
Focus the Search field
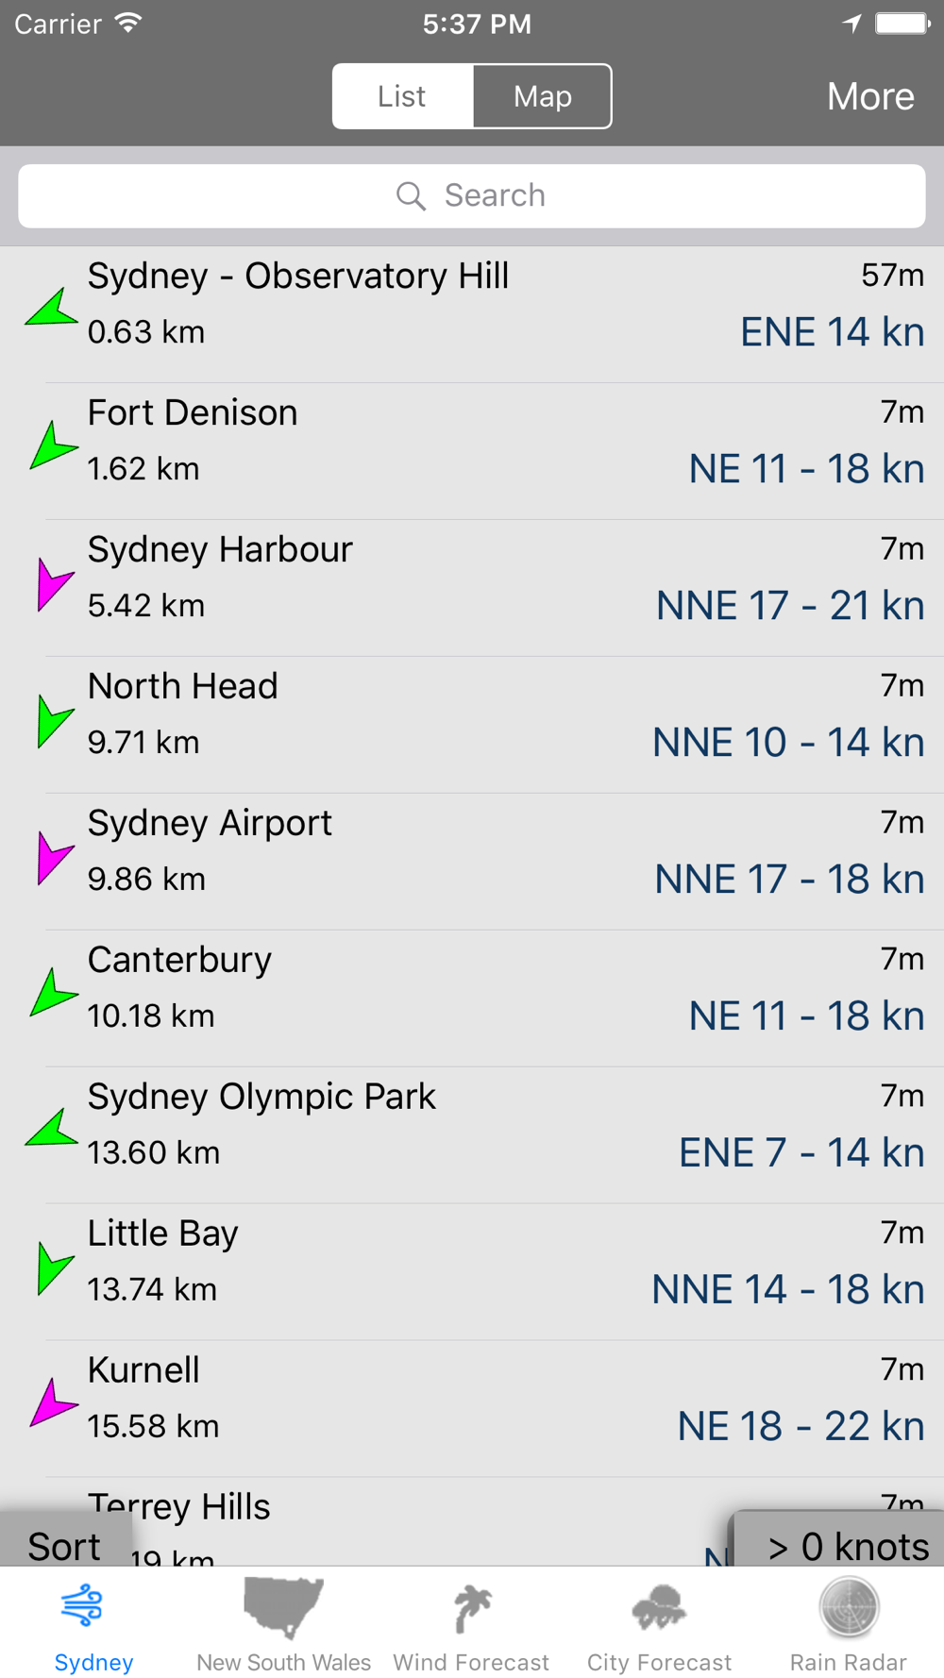472,196
